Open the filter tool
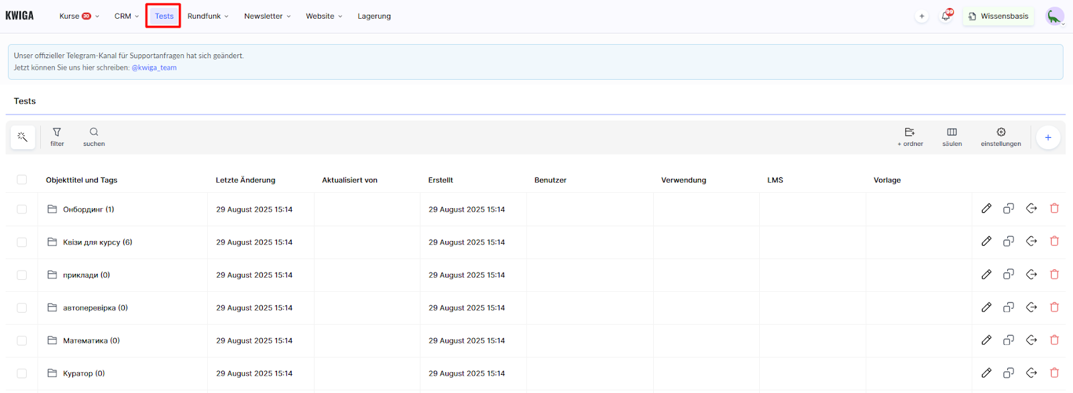This screenshot has width=1073, height=393. point(57,137)
